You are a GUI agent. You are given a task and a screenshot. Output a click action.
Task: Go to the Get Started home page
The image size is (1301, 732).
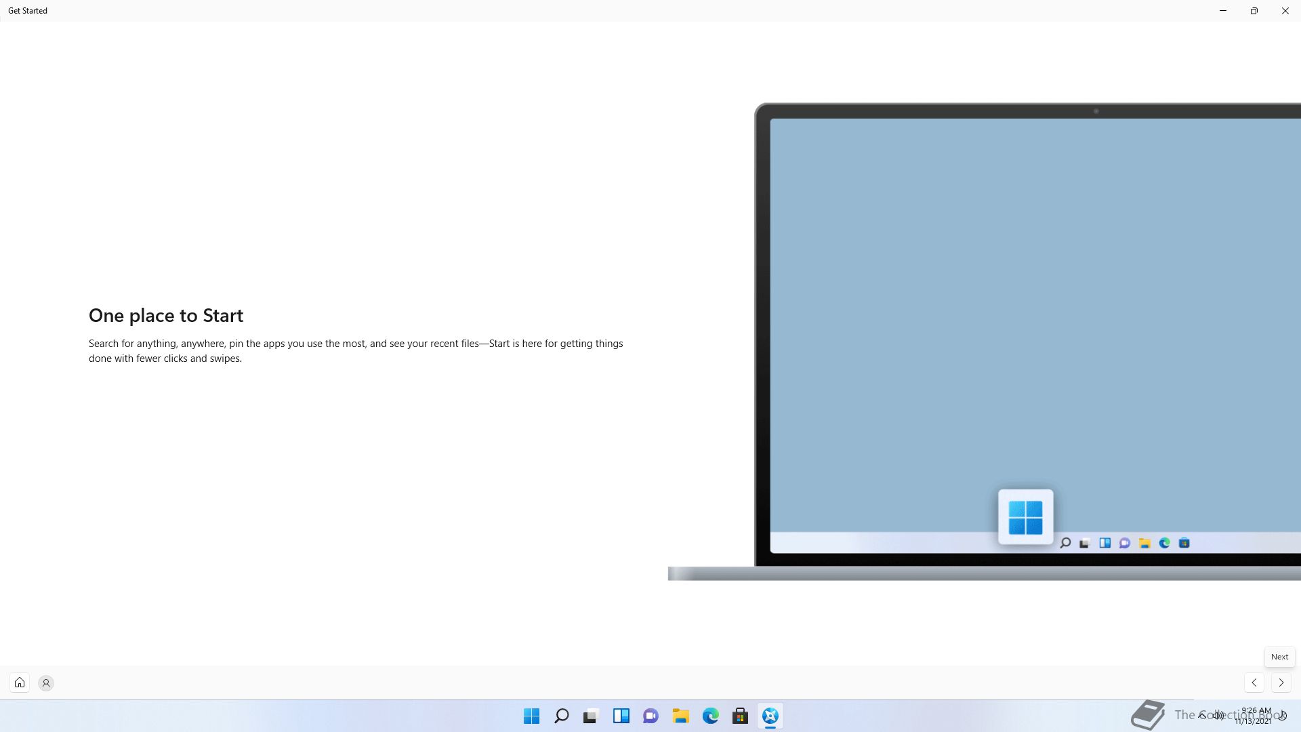tap(20, 683)
